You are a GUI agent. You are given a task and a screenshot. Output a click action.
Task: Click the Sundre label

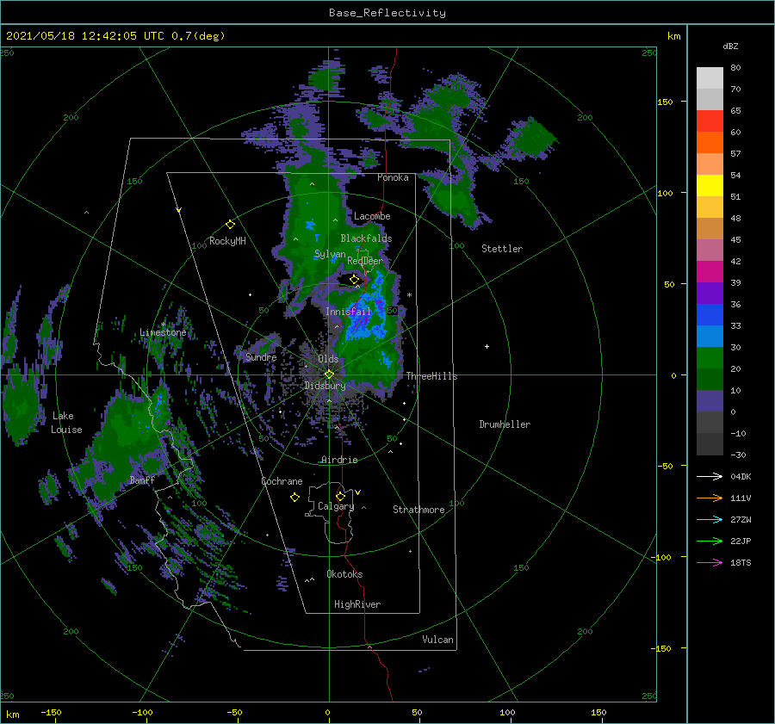coord(260,356)
